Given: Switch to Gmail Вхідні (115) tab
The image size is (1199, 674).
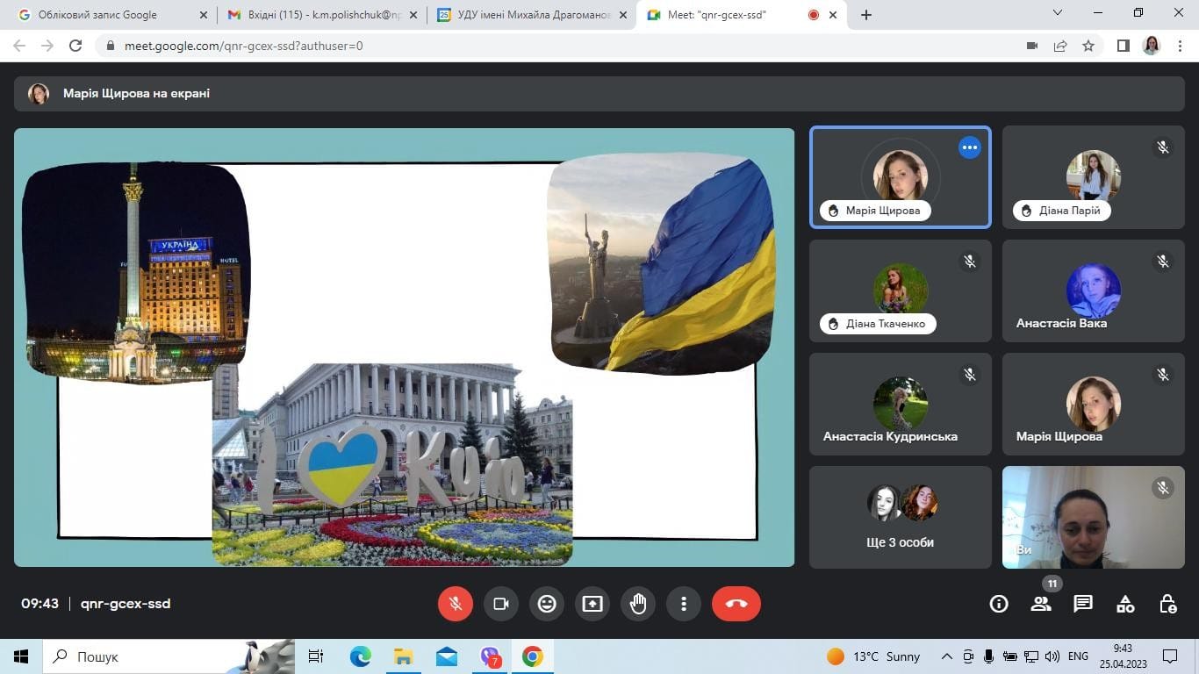Looking at the screenshot, I should [321, 15].
